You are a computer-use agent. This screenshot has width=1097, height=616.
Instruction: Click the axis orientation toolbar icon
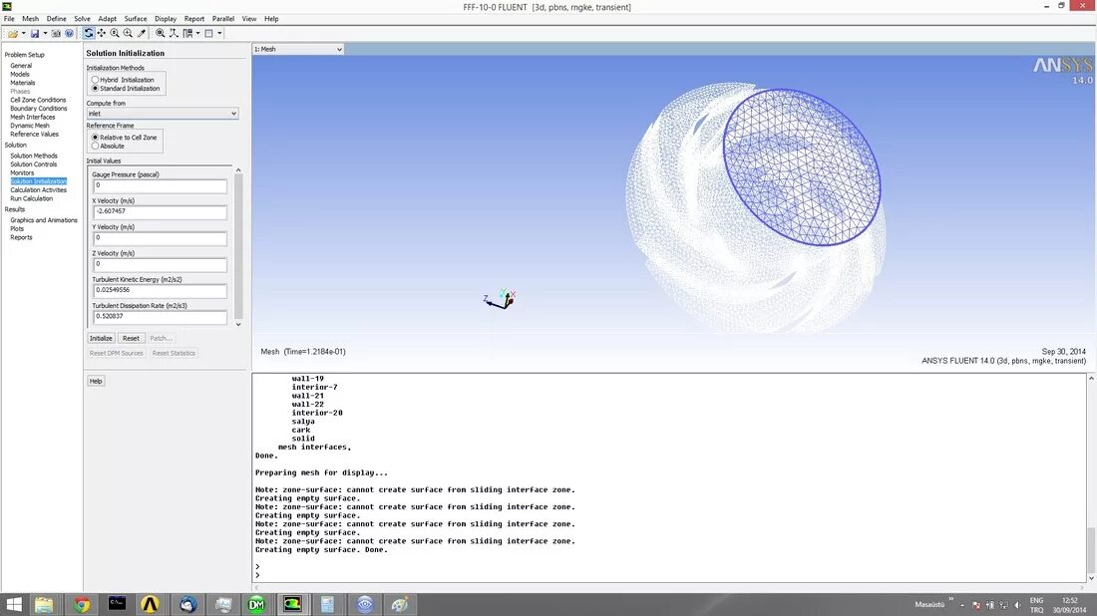tap(174, 33)
